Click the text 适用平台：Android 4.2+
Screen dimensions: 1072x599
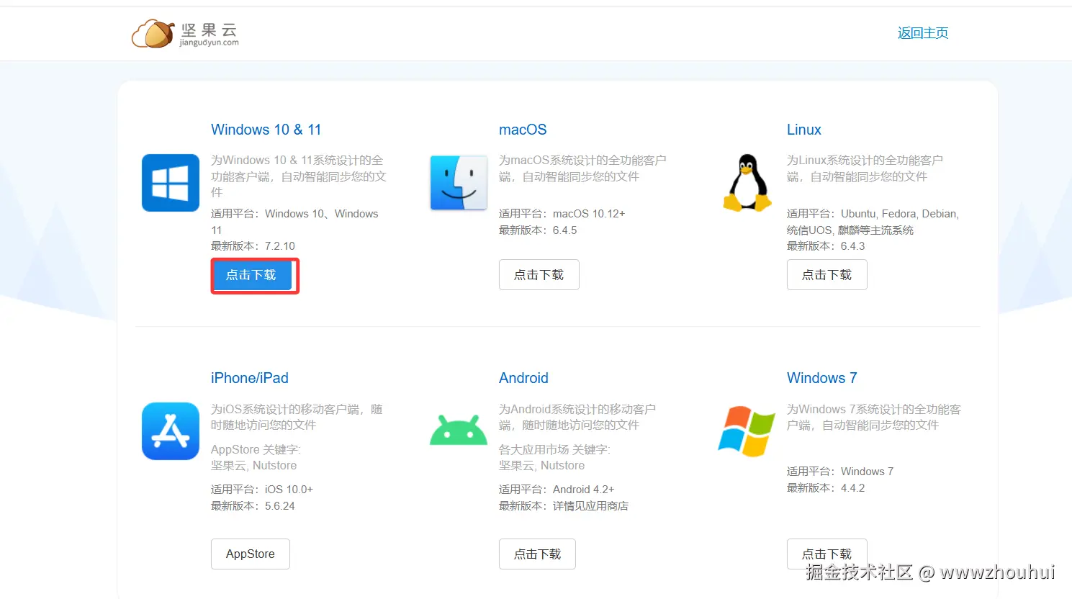click(x=557, y=490)
